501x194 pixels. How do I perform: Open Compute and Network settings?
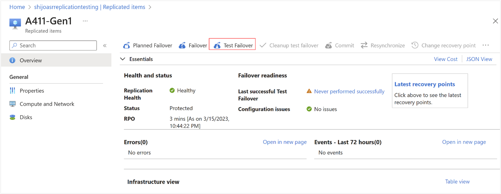tap(47, 104)
